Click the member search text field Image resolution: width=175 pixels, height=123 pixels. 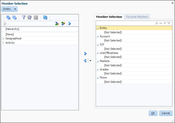[x=31, y=24]
